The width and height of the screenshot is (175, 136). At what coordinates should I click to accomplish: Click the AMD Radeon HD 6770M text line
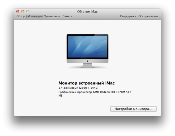coord(95,94)
